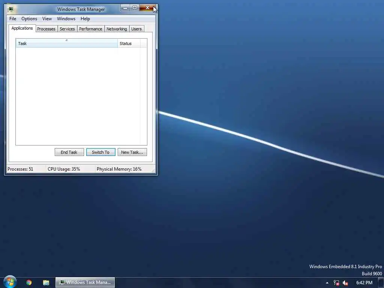Open File Explorer from the taskbar
This screenshot has width=384, height=288.
tap(46, 283)
